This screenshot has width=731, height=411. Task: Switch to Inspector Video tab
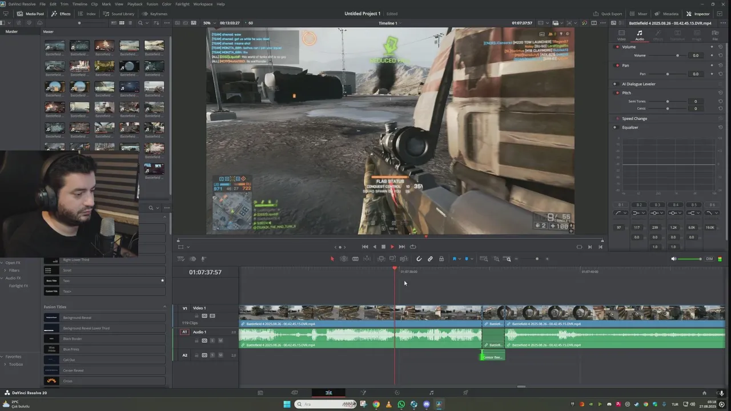[621, 35]
